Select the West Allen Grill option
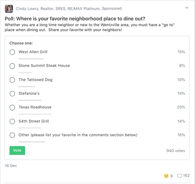 (12, 52)
